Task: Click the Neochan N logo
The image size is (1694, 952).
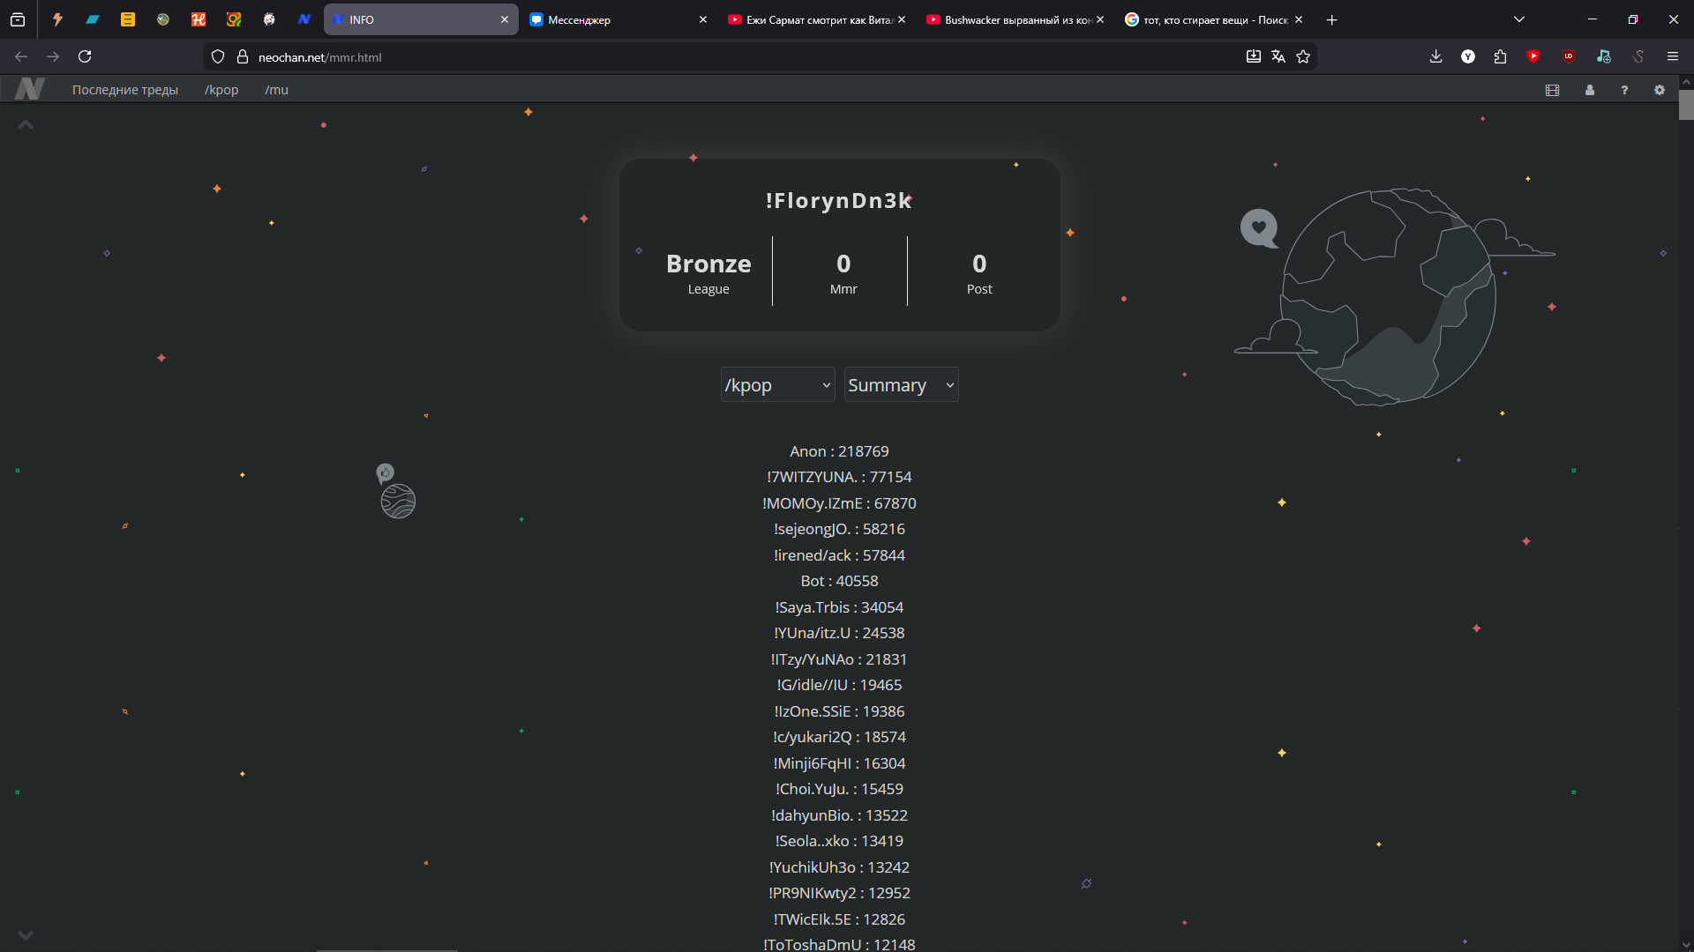Action: point(29,89)
